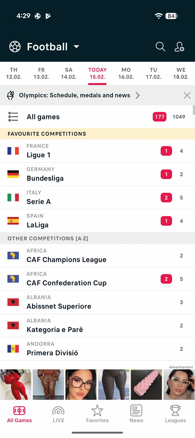Select the SA 14.02. date tab
The height and width of the screenshot is (438, 195).
pos(69,73)
